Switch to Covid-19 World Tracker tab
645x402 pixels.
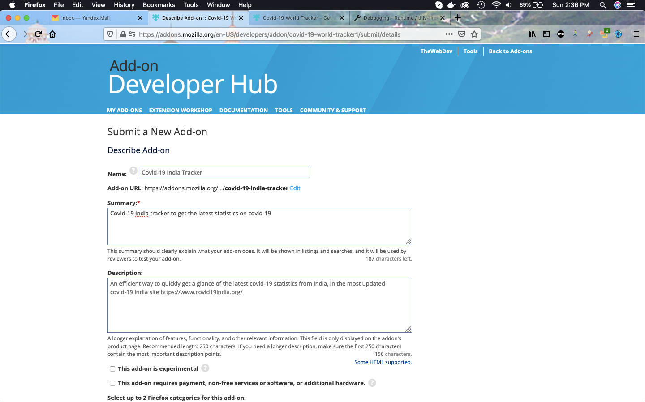299,18
